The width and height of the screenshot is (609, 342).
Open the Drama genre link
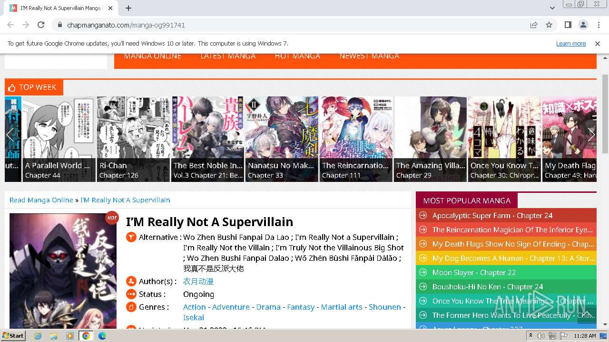268,307
